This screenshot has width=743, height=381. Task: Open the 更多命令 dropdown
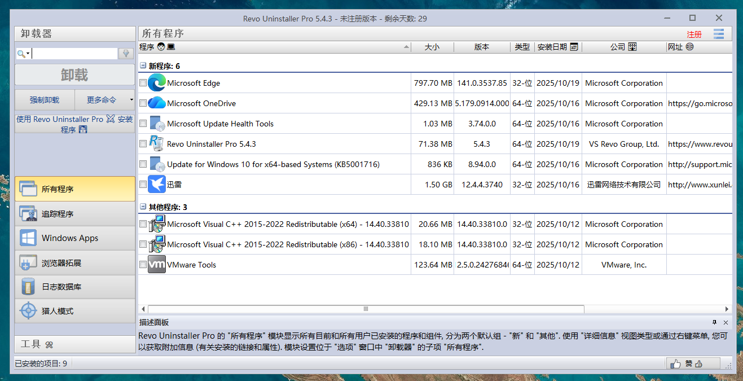[x=105, y=100]
